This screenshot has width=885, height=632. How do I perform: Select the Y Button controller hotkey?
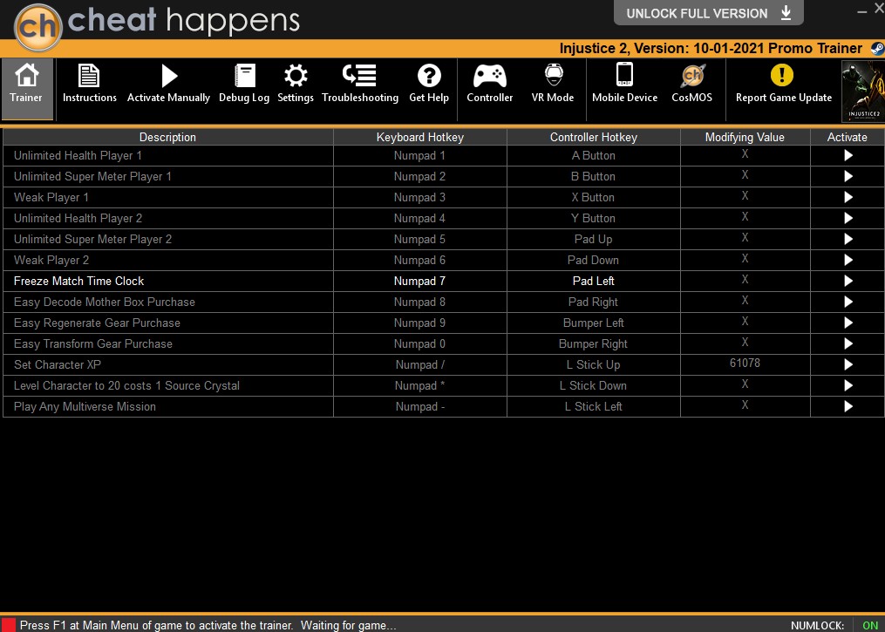click(593, 219)
